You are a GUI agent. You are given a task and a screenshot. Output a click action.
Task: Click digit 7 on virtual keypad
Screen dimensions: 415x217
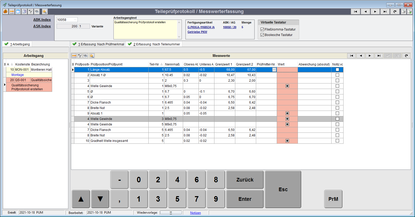tap(197, 199)
